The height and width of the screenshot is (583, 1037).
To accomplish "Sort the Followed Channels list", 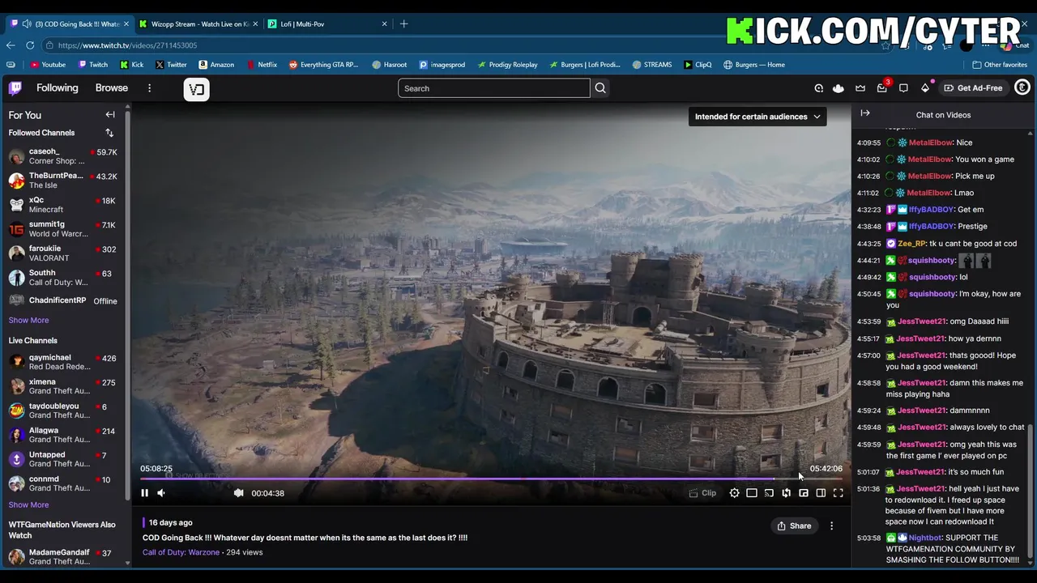I will coord(109,133).
